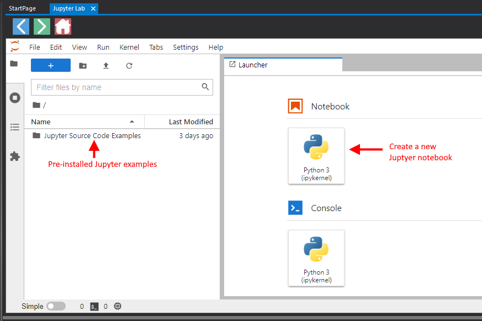Open the Running Terminals and Kernels sidebar

15,98
